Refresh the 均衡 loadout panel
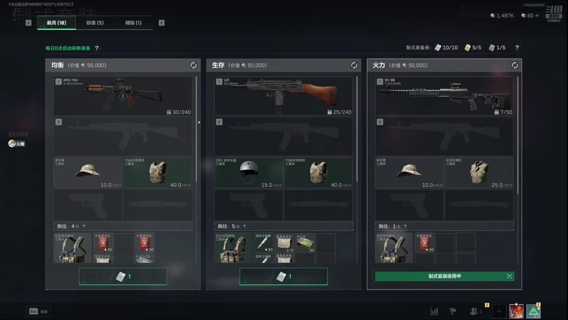This screenshot has width=568, height=320. [193, 65]
